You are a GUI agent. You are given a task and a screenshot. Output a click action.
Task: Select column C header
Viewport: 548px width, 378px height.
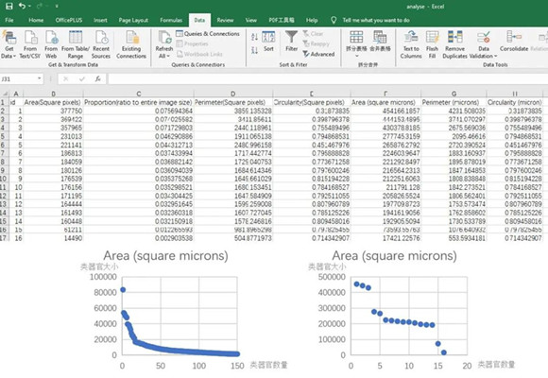(x=138, y=94)
